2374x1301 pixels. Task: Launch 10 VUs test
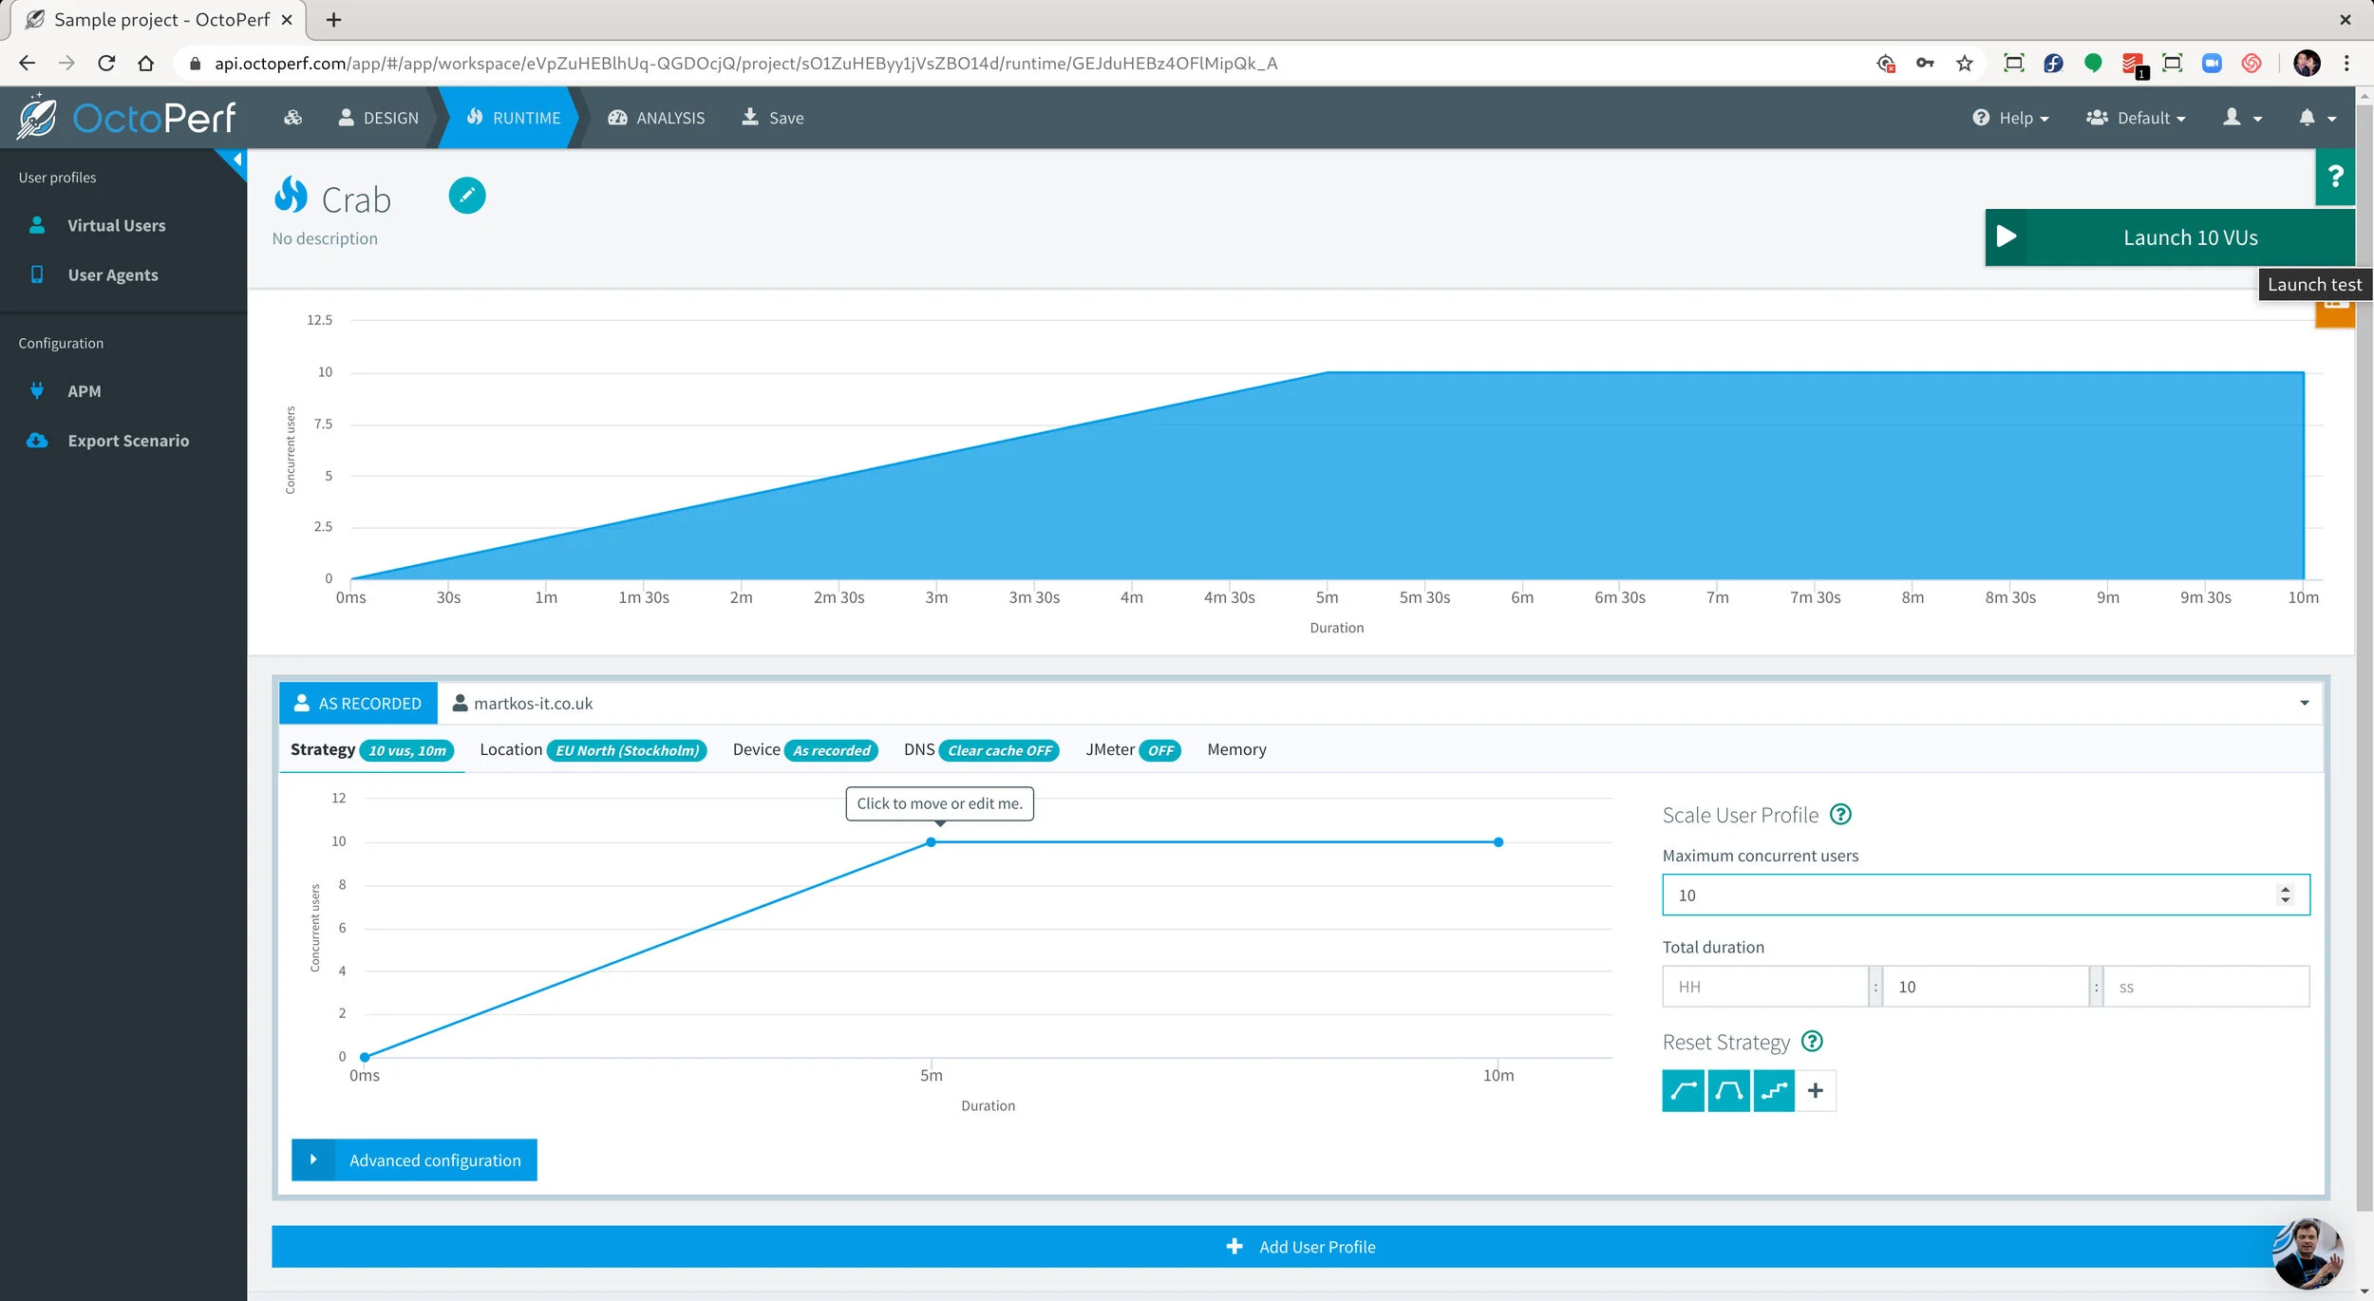pos(2170,236)
